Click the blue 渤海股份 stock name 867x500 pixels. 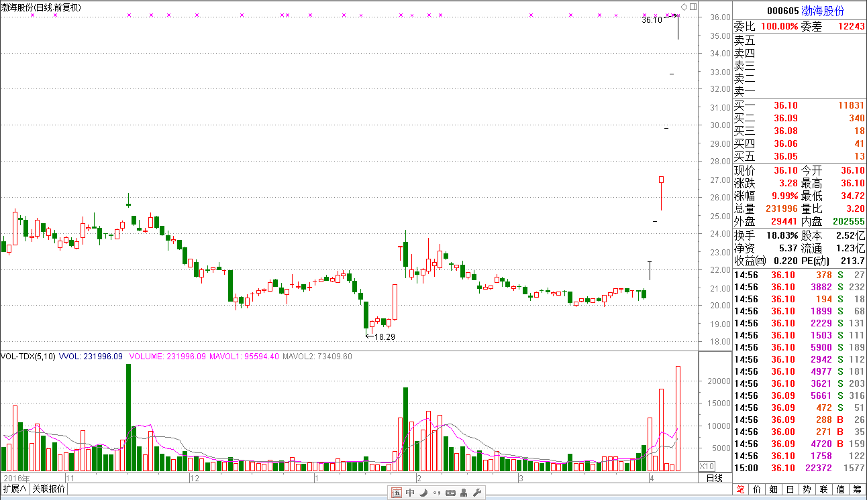tap(823, 11)
